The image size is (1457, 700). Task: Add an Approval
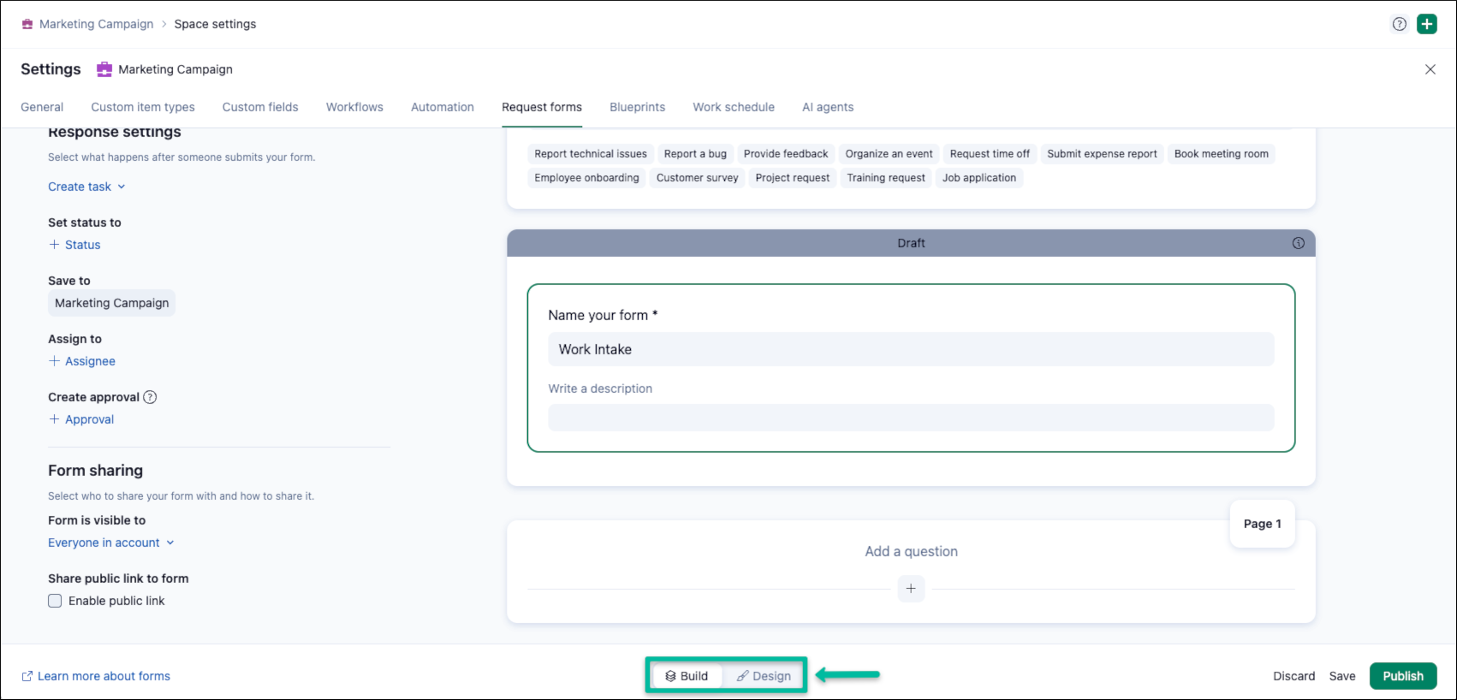tap(81, 419)
